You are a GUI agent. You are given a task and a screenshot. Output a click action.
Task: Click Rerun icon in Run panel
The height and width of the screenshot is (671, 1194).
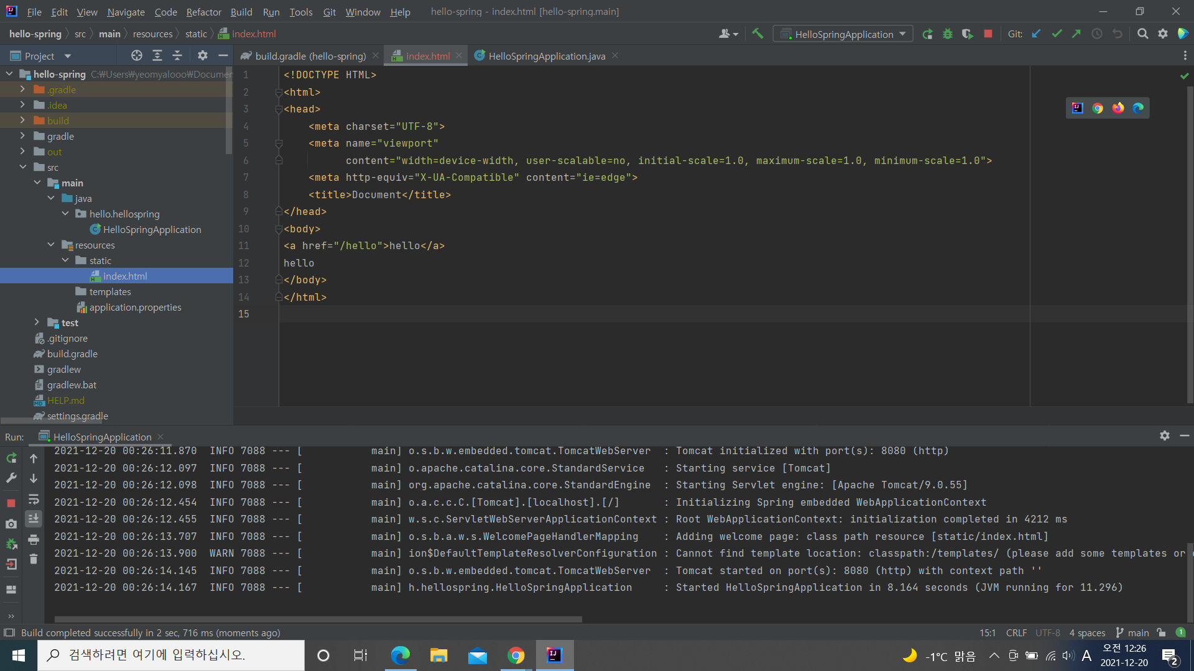[x=11, y=459]
